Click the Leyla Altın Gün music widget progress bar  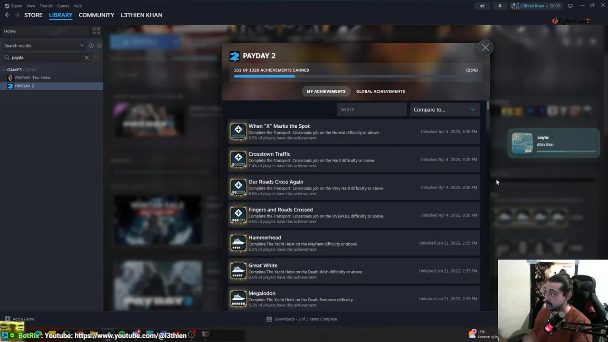tap(566, 152)
